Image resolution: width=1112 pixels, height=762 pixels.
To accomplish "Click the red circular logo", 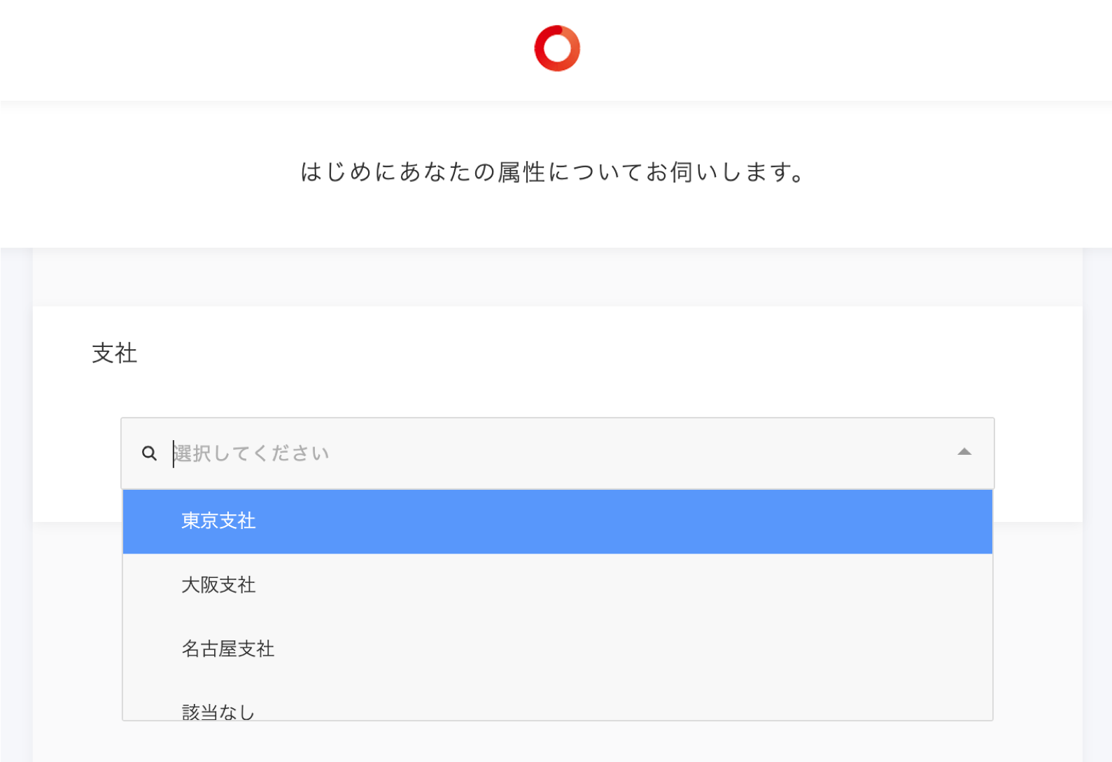I will [x=557, y=48].
